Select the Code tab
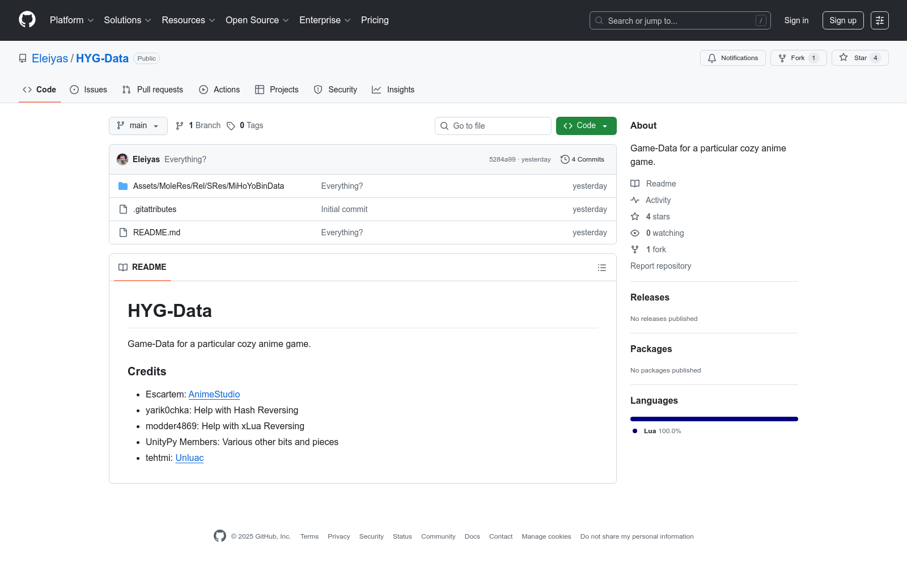The image size is (907, 567). [40, 90]
